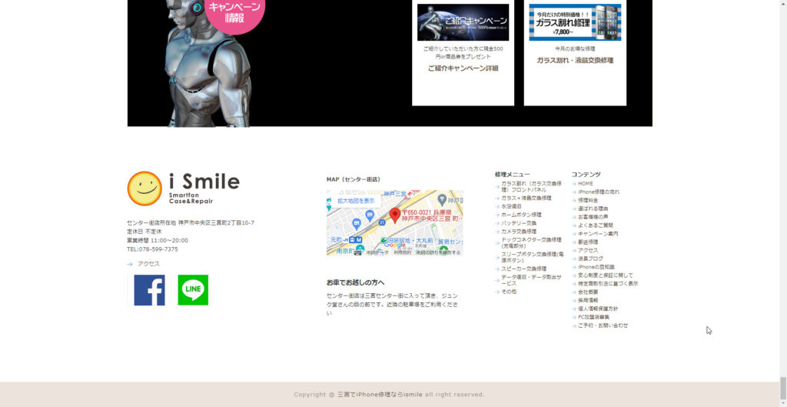The image size is (787, 407).
Task: Open iPhone修理の流れ link
Action: [x=598, y=192]
